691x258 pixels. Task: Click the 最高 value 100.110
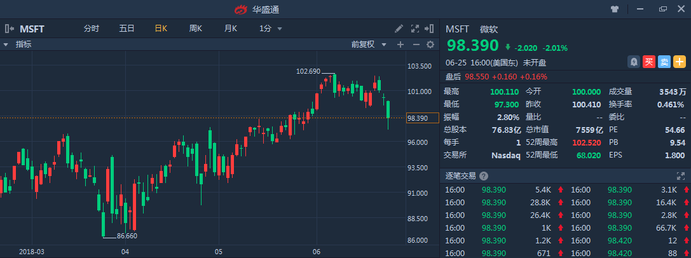[x=505, y=92]
